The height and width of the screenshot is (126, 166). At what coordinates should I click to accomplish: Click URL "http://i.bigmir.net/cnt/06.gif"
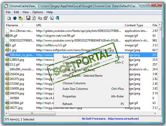coord(55,36)
